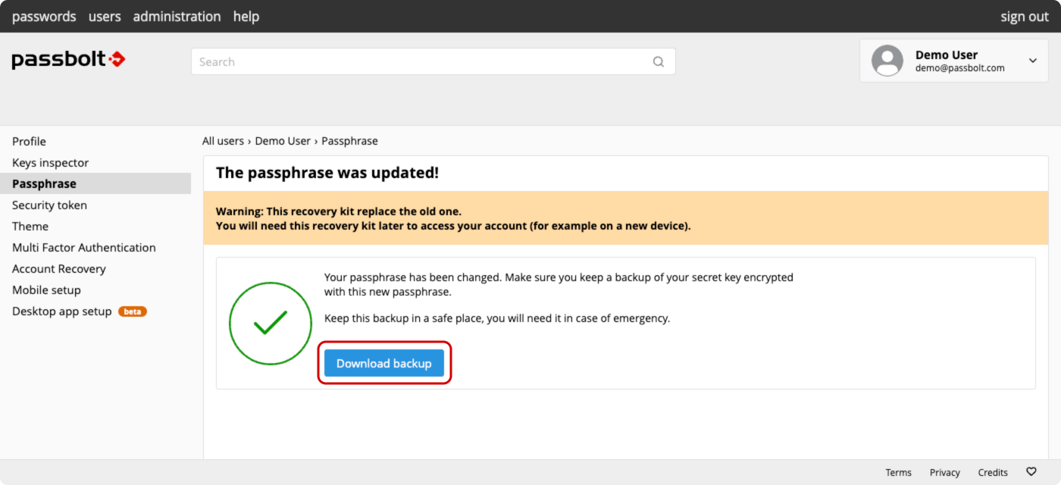Viewport: 1061px width, 485px height.
Task: Sign out of the account
Action: pos(1025,17)
